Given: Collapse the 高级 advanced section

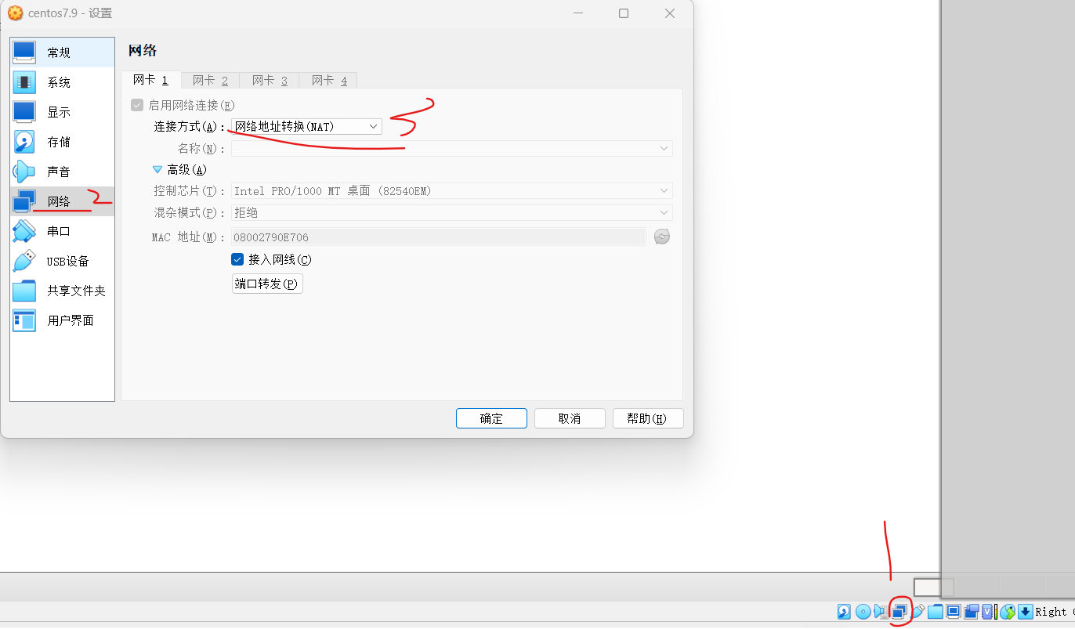Looking at the screenshot, I should pyautogui.click(x=157, y=169).
